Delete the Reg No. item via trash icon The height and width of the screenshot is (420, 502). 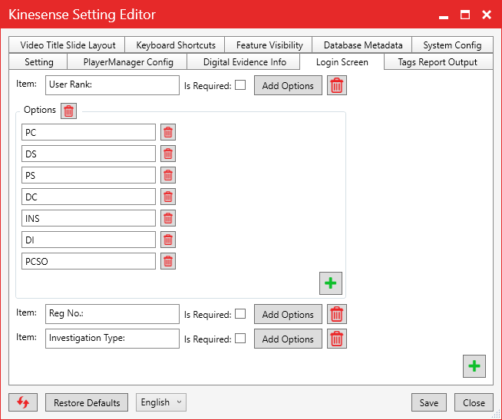[x=336, y=314]
